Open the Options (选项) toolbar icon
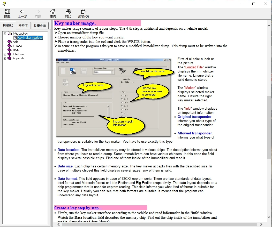The width and height of the screenshot is (272, 227). (83, 12)
